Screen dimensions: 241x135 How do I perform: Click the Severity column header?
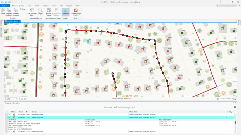pyautogui.click(x=230, y=112)
